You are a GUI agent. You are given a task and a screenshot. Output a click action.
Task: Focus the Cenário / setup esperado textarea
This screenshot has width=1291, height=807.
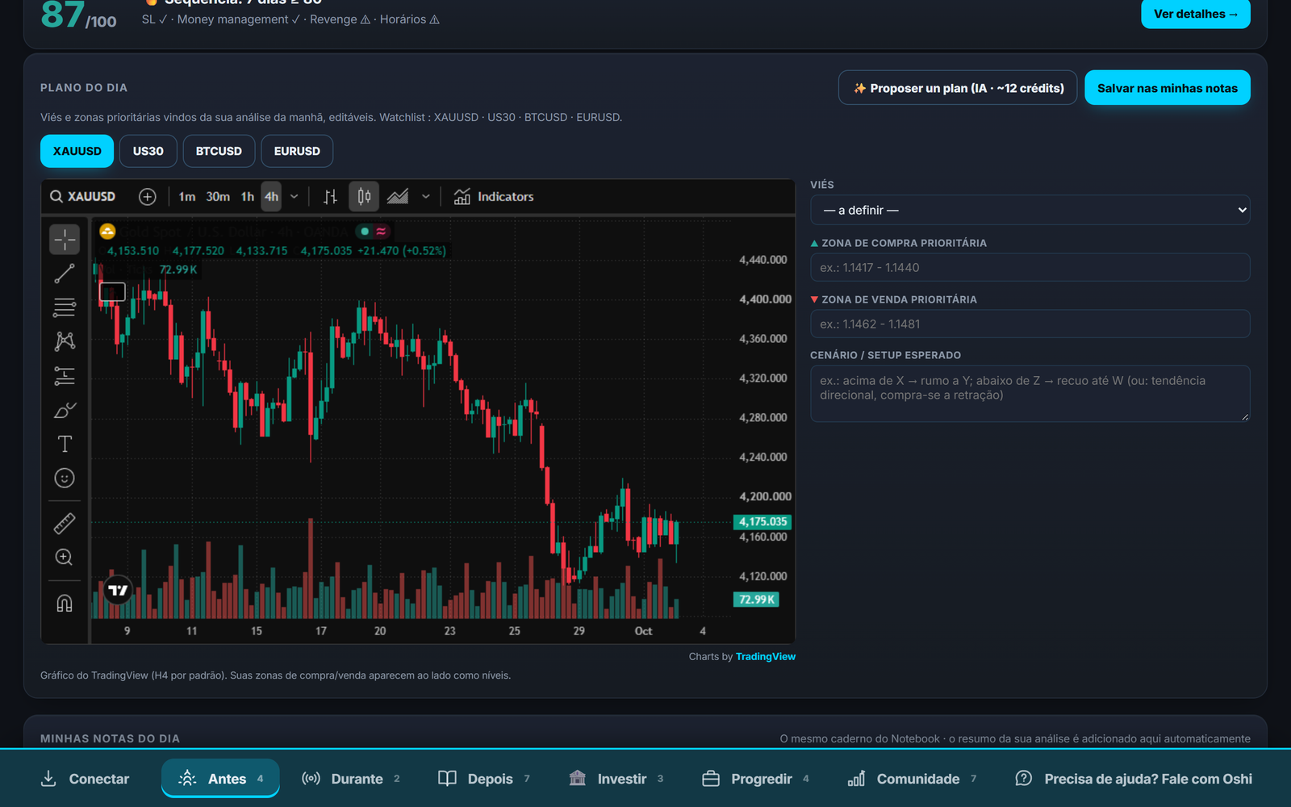(x=1030, y=394)
